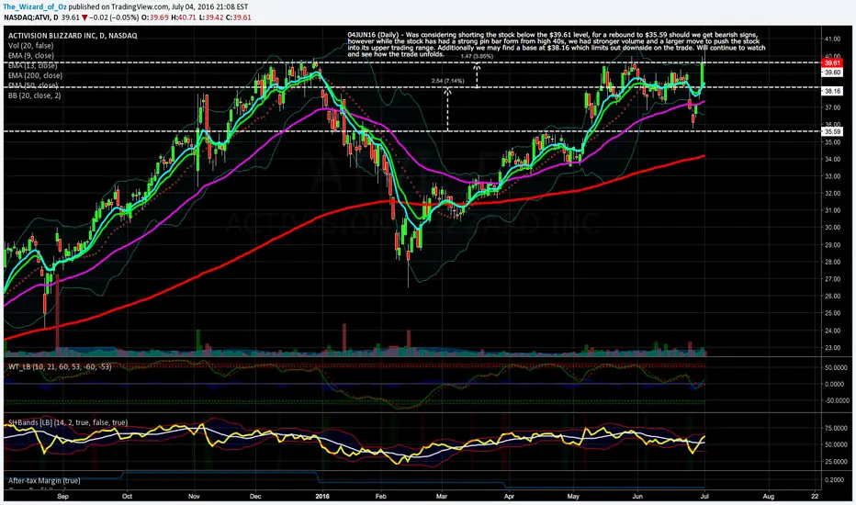
Task: Click 30.00 on the price axis
Action: (x=832, y=228)
